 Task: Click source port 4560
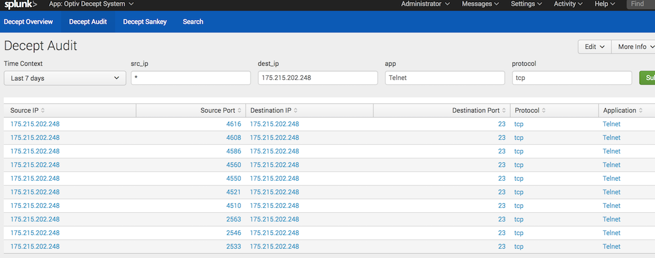tap(234, 165)
